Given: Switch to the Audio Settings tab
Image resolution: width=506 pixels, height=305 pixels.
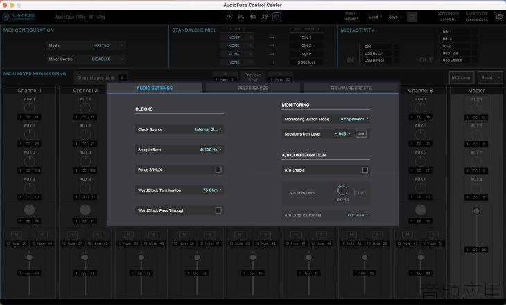Looking at the screenshot, I should click(x=155, y=89).
